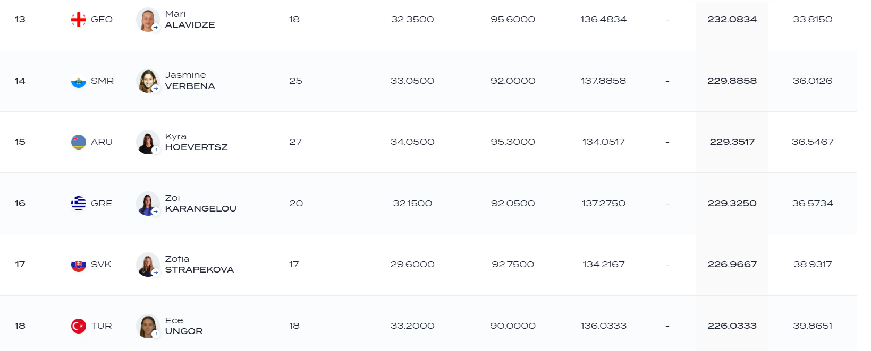Click the Slovakia flag icon
The height and width of the screenshot is (351, 871).
[79, 265]
